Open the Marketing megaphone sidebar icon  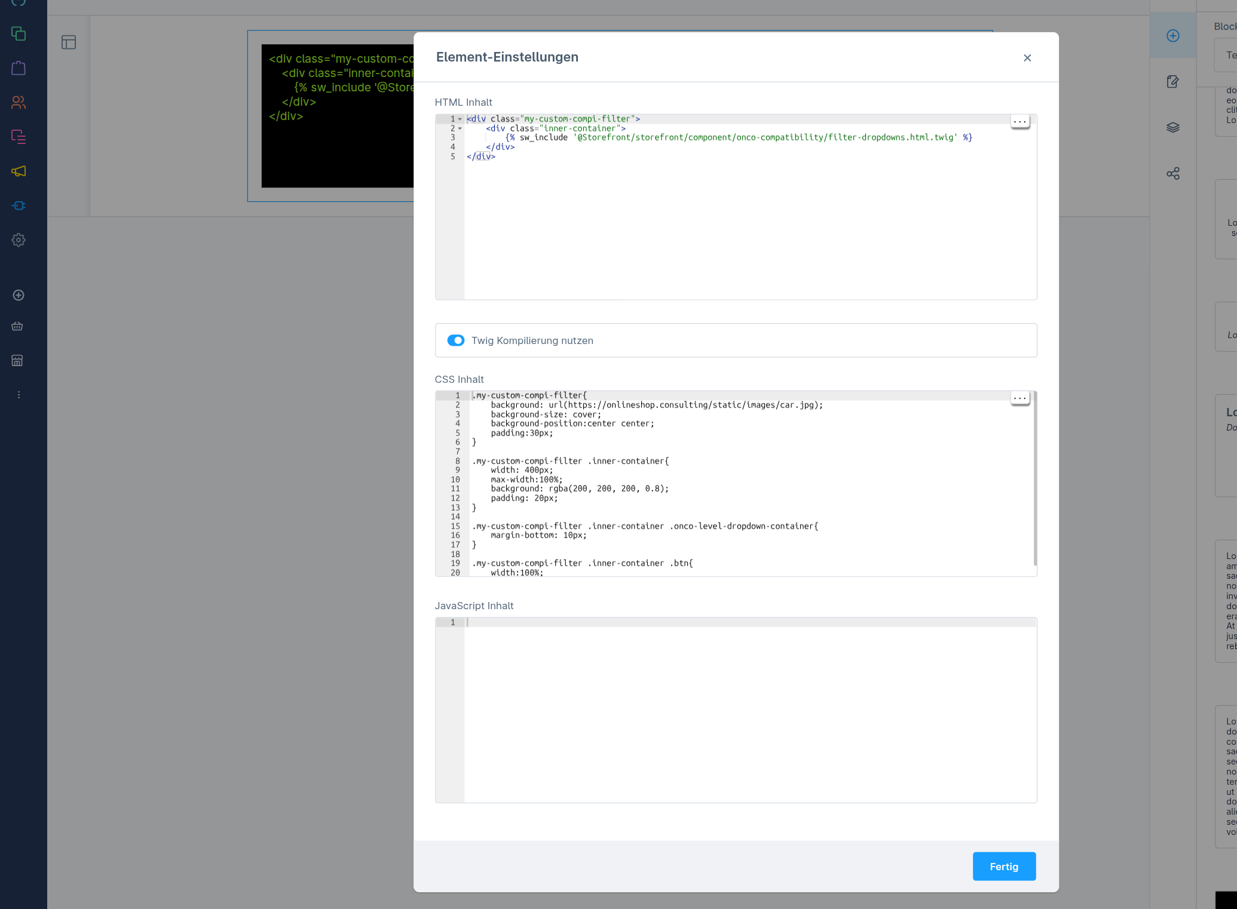[19, 171]
